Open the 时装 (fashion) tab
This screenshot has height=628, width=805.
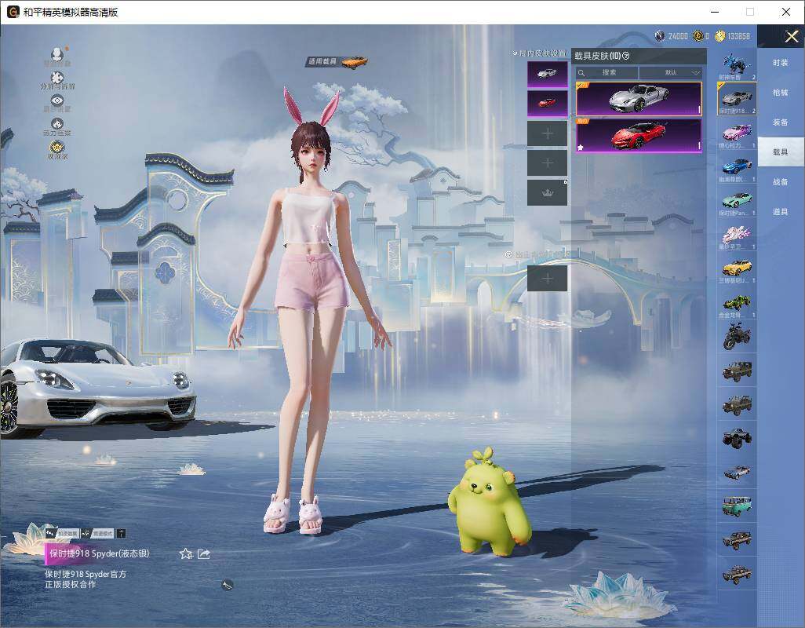781,63
